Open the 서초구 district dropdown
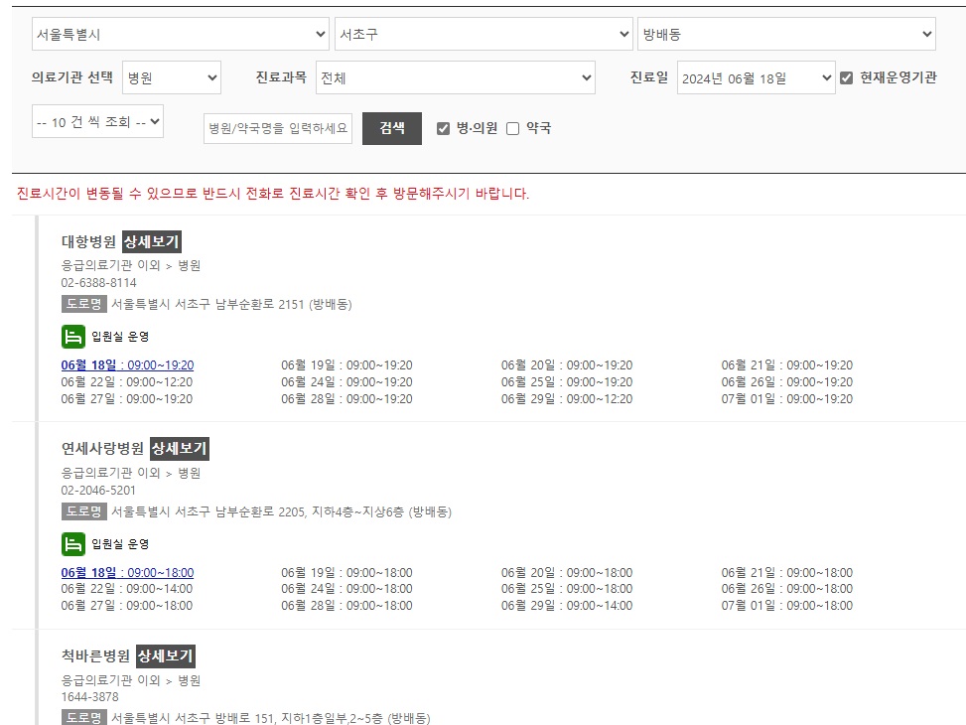The width and height of the screenshot is (966, 725). click(483, 33)
